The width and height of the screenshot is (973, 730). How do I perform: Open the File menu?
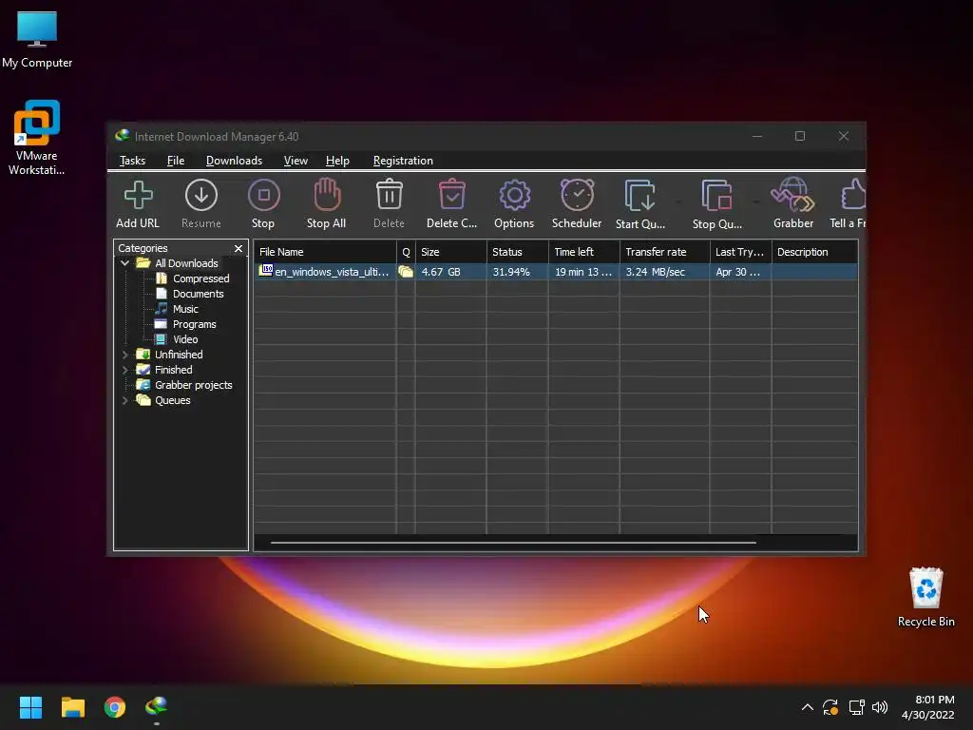[x=176, y=160]
